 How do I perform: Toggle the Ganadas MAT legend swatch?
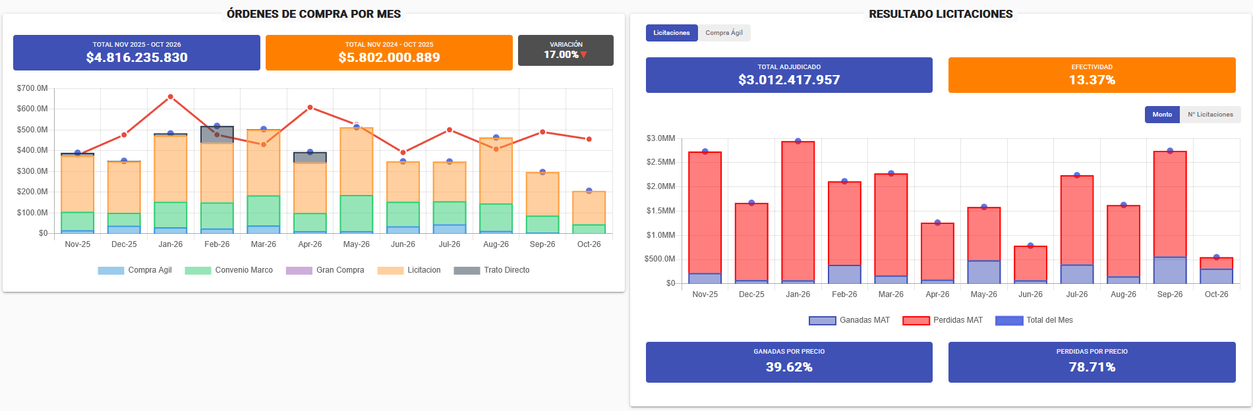click(x=822, y=321)
